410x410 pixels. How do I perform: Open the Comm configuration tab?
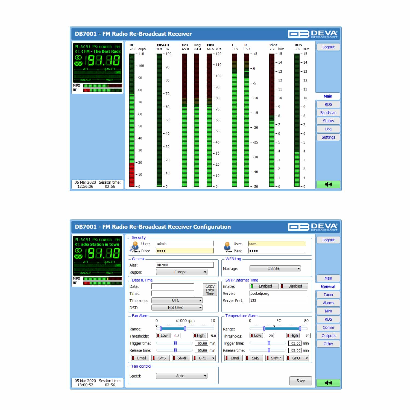(x=328, y=327)
